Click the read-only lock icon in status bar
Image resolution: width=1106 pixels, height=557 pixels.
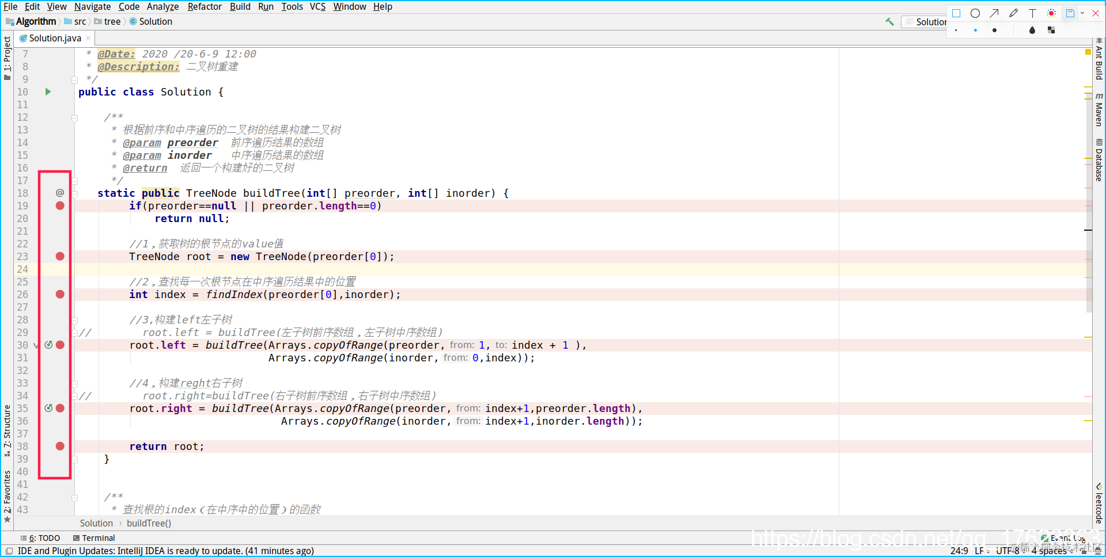point(1082,551)
